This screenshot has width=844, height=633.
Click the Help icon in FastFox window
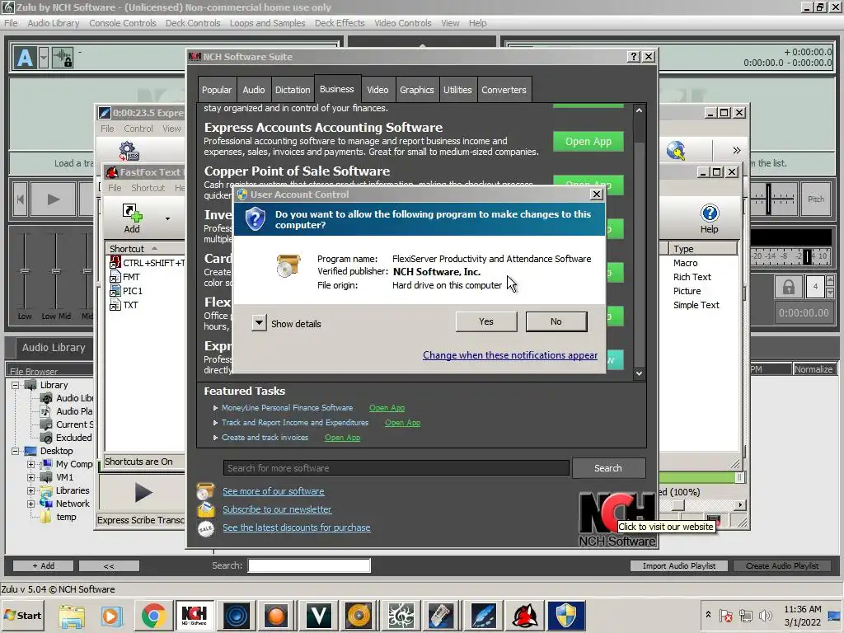click(x=710, y=218)
